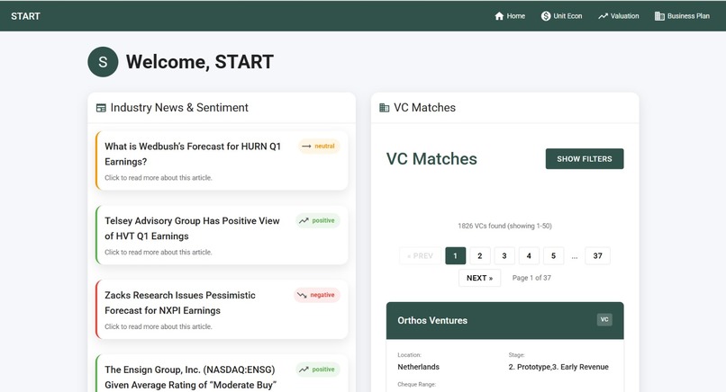Viewport: 726px width, 392px height.
Task: Click the Business Plan building icon
Action: pos(659,16)
